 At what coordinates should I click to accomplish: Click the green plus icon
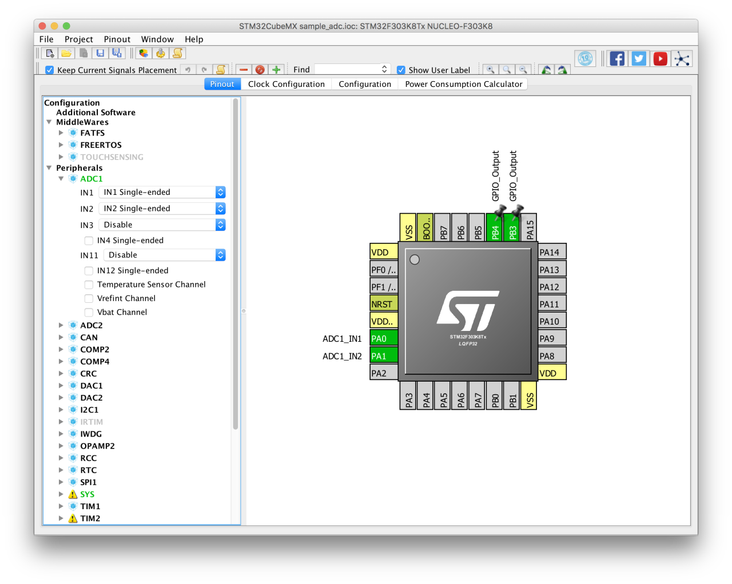tap(276, 70)
